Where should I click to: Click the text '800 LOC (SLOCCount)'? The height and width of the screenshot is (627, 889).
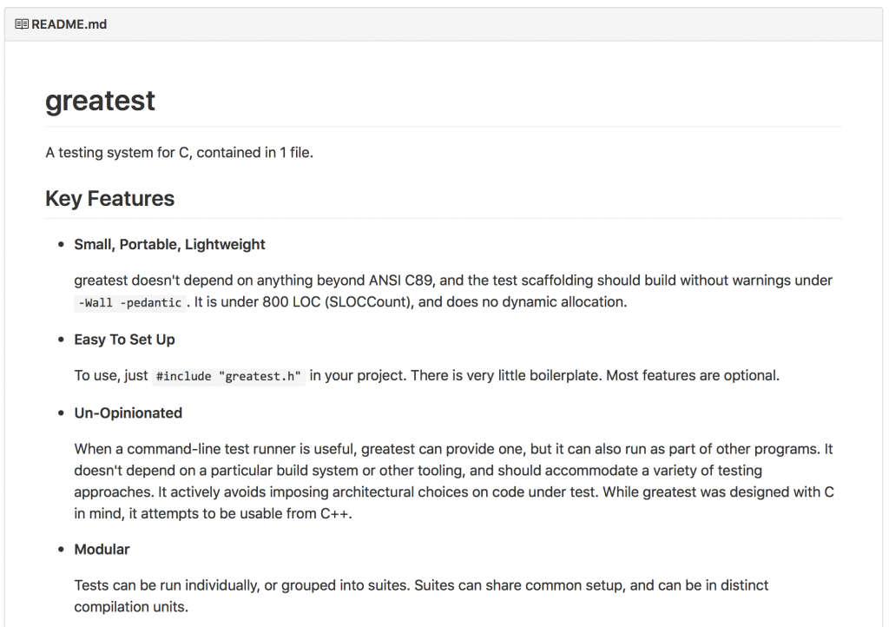[338, 302]
